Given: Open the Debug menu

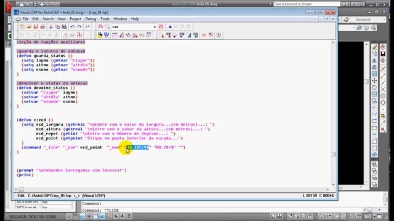Looking at the screenshot, I should coord(90,19).
